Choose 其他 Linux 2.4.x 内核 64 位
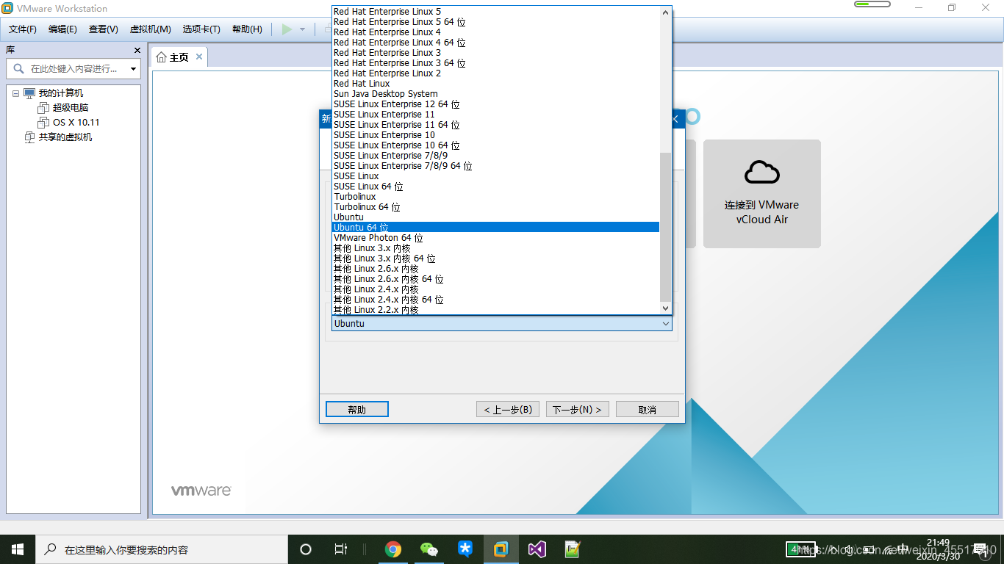 [x=495, y=300]
